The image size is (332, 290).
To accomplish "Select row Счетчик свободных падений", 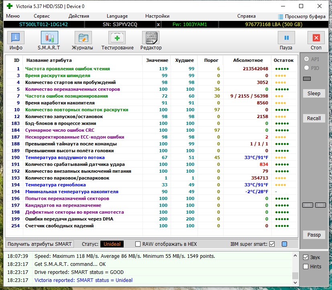I will click(151, 226).
